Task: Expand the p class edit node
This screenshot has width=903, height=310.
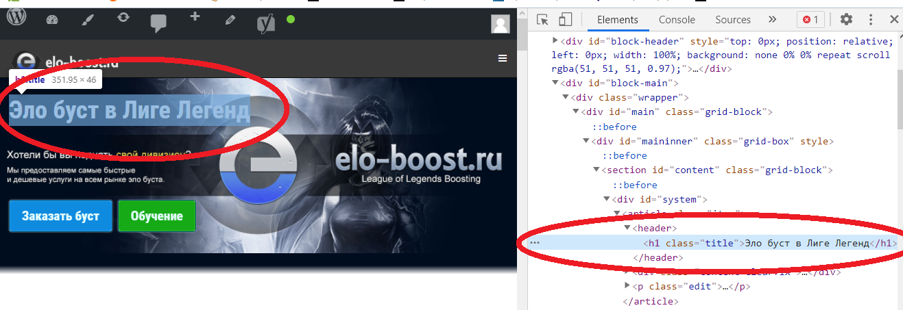Action: tap(627, 285)
